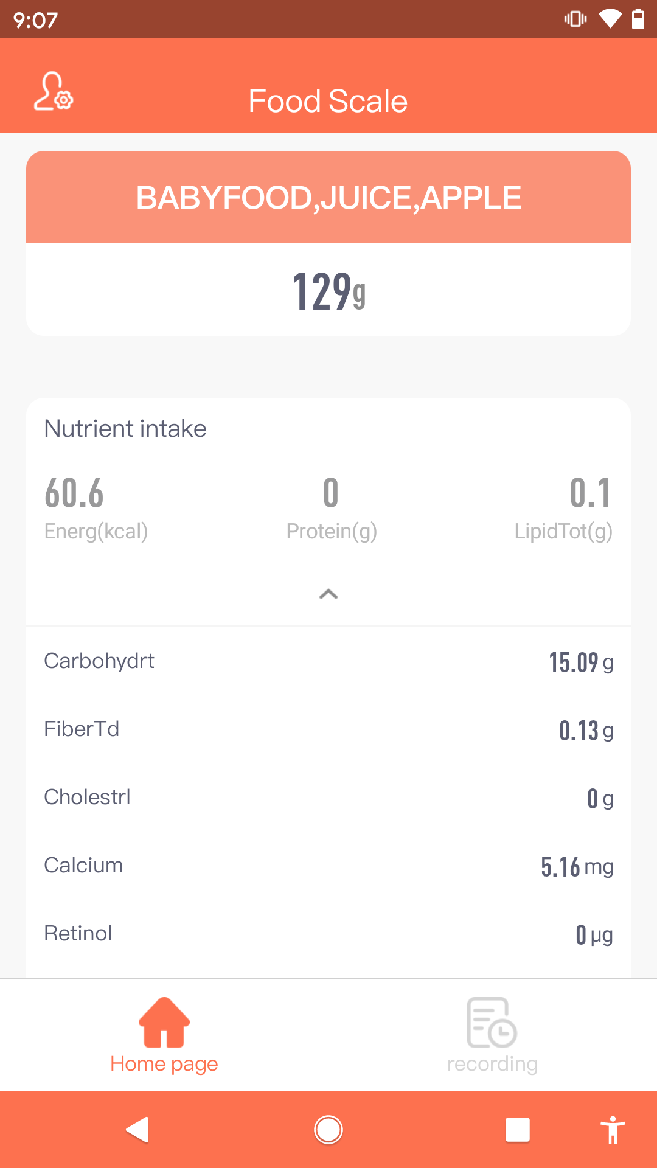Tap the Nutrient intake heading
657x1168 pixels.
125,429
